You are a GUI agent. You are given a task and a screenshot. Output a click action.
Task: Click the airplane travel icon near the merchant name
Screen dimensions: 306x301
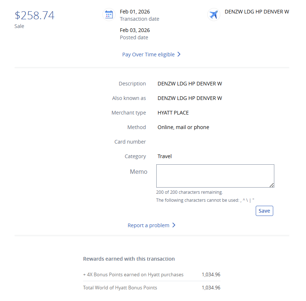coord(213,15)
